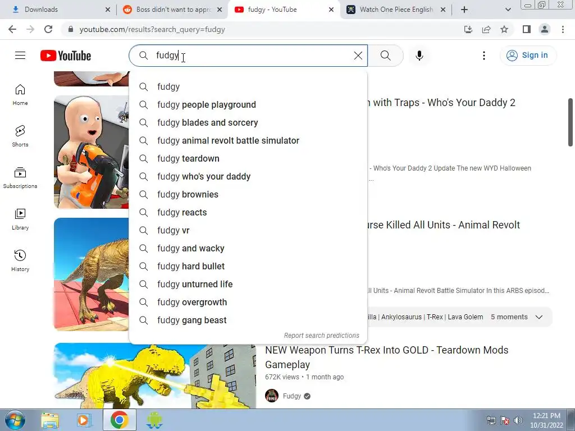Open Shorts from the sidebar
The height and width of the screenshot is (431, 575).
(20, 136)
